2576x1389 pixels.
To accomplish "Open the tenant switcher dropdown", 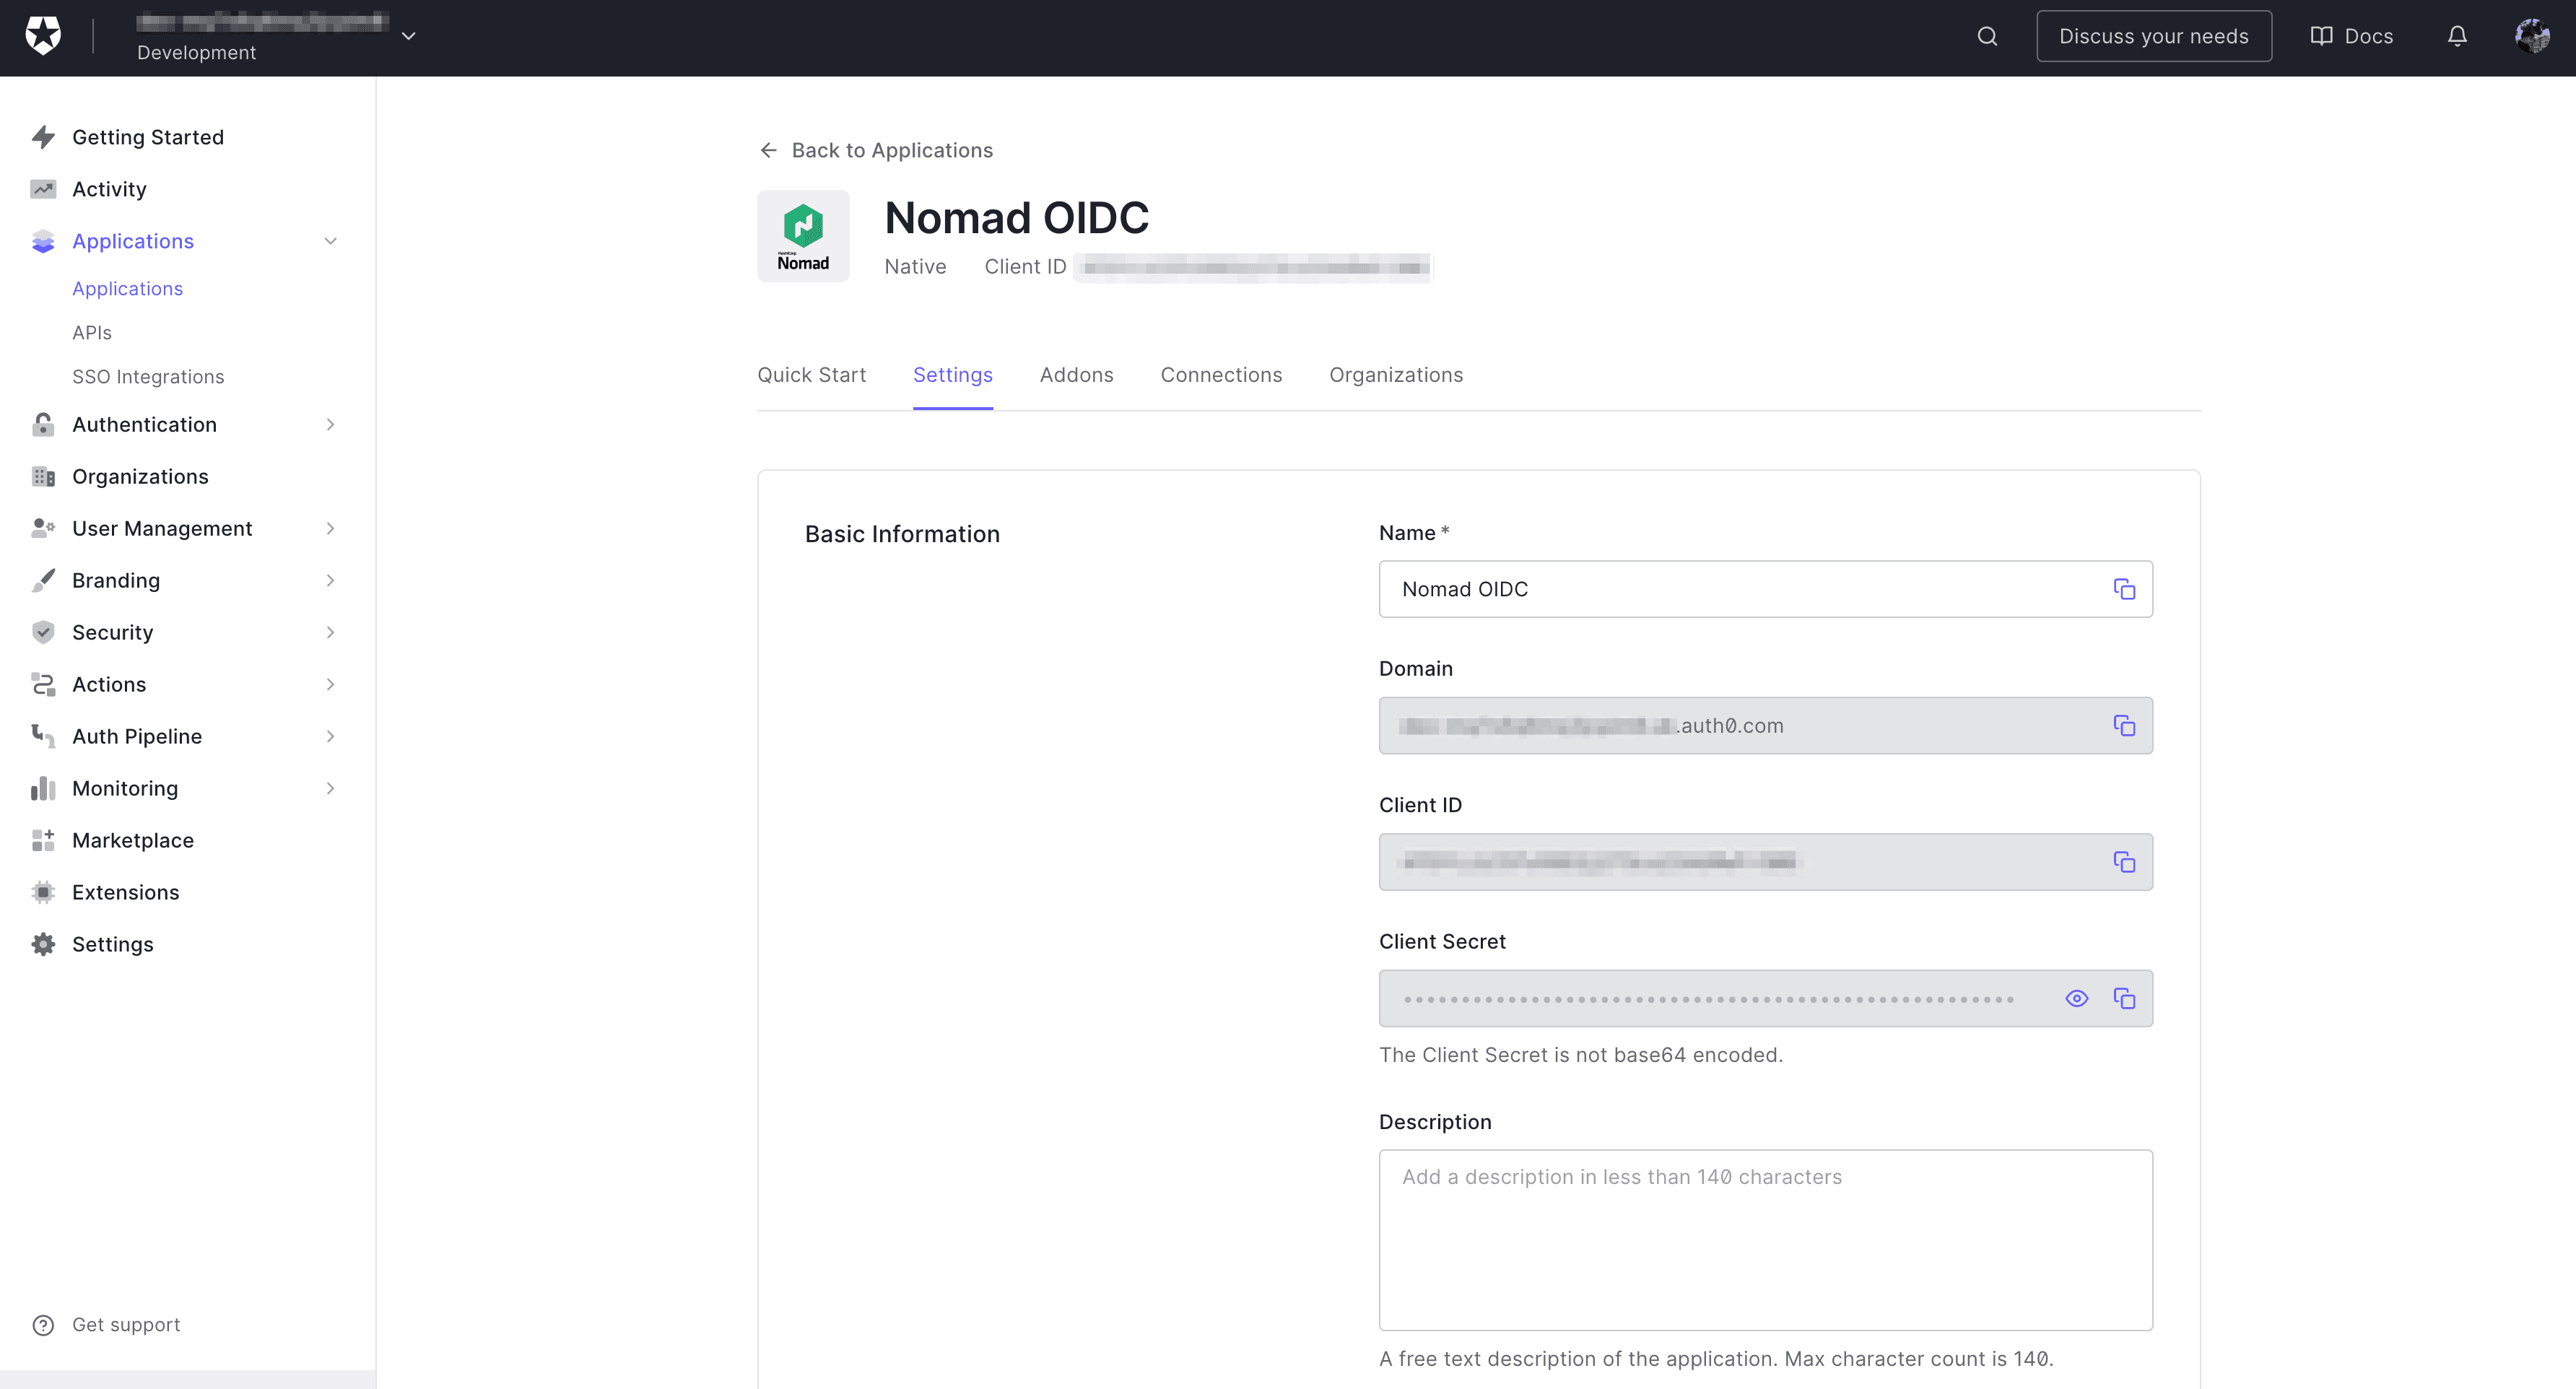I will [x=408, y=36].
